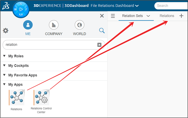Viewport: 188px width, 118px height.
Task: Select the compass east quadrant
Action: coord(26,9)
